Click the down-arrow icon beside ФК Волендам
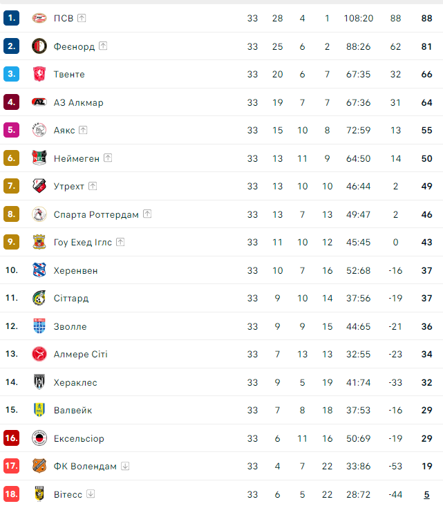 tap(125, 467)
